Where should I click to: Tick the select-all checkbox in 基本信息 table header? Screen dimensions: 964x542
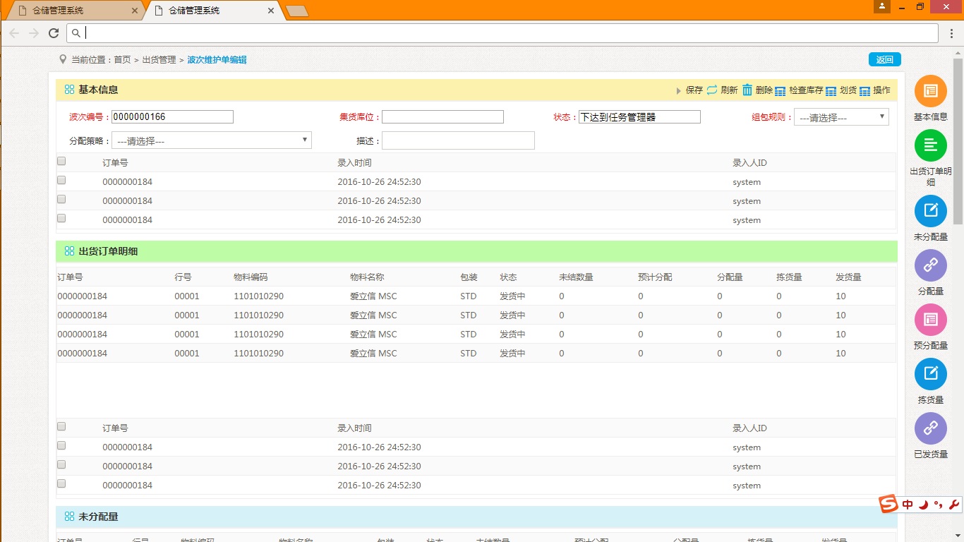tap(61, 162)
